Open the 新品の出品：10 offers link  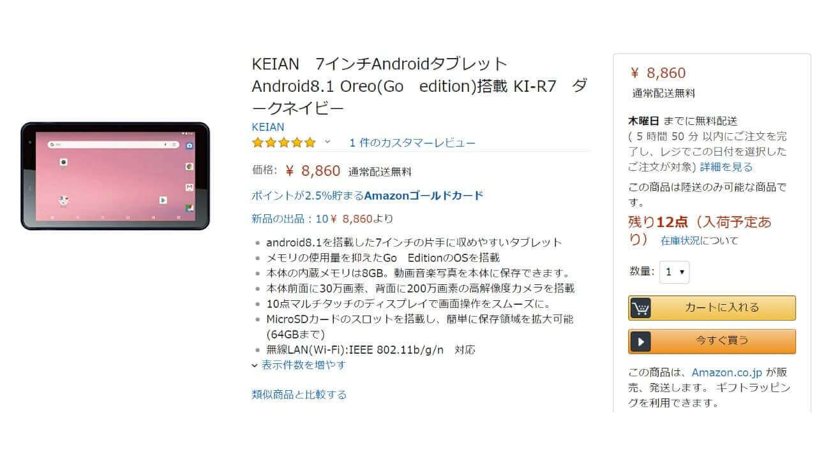290,219
